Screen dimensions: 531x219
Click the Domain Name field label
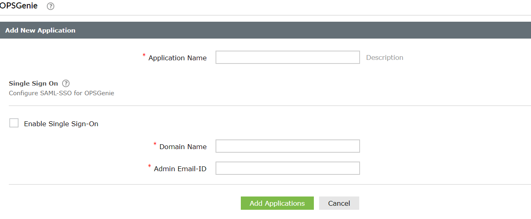[x=183, y=147]
